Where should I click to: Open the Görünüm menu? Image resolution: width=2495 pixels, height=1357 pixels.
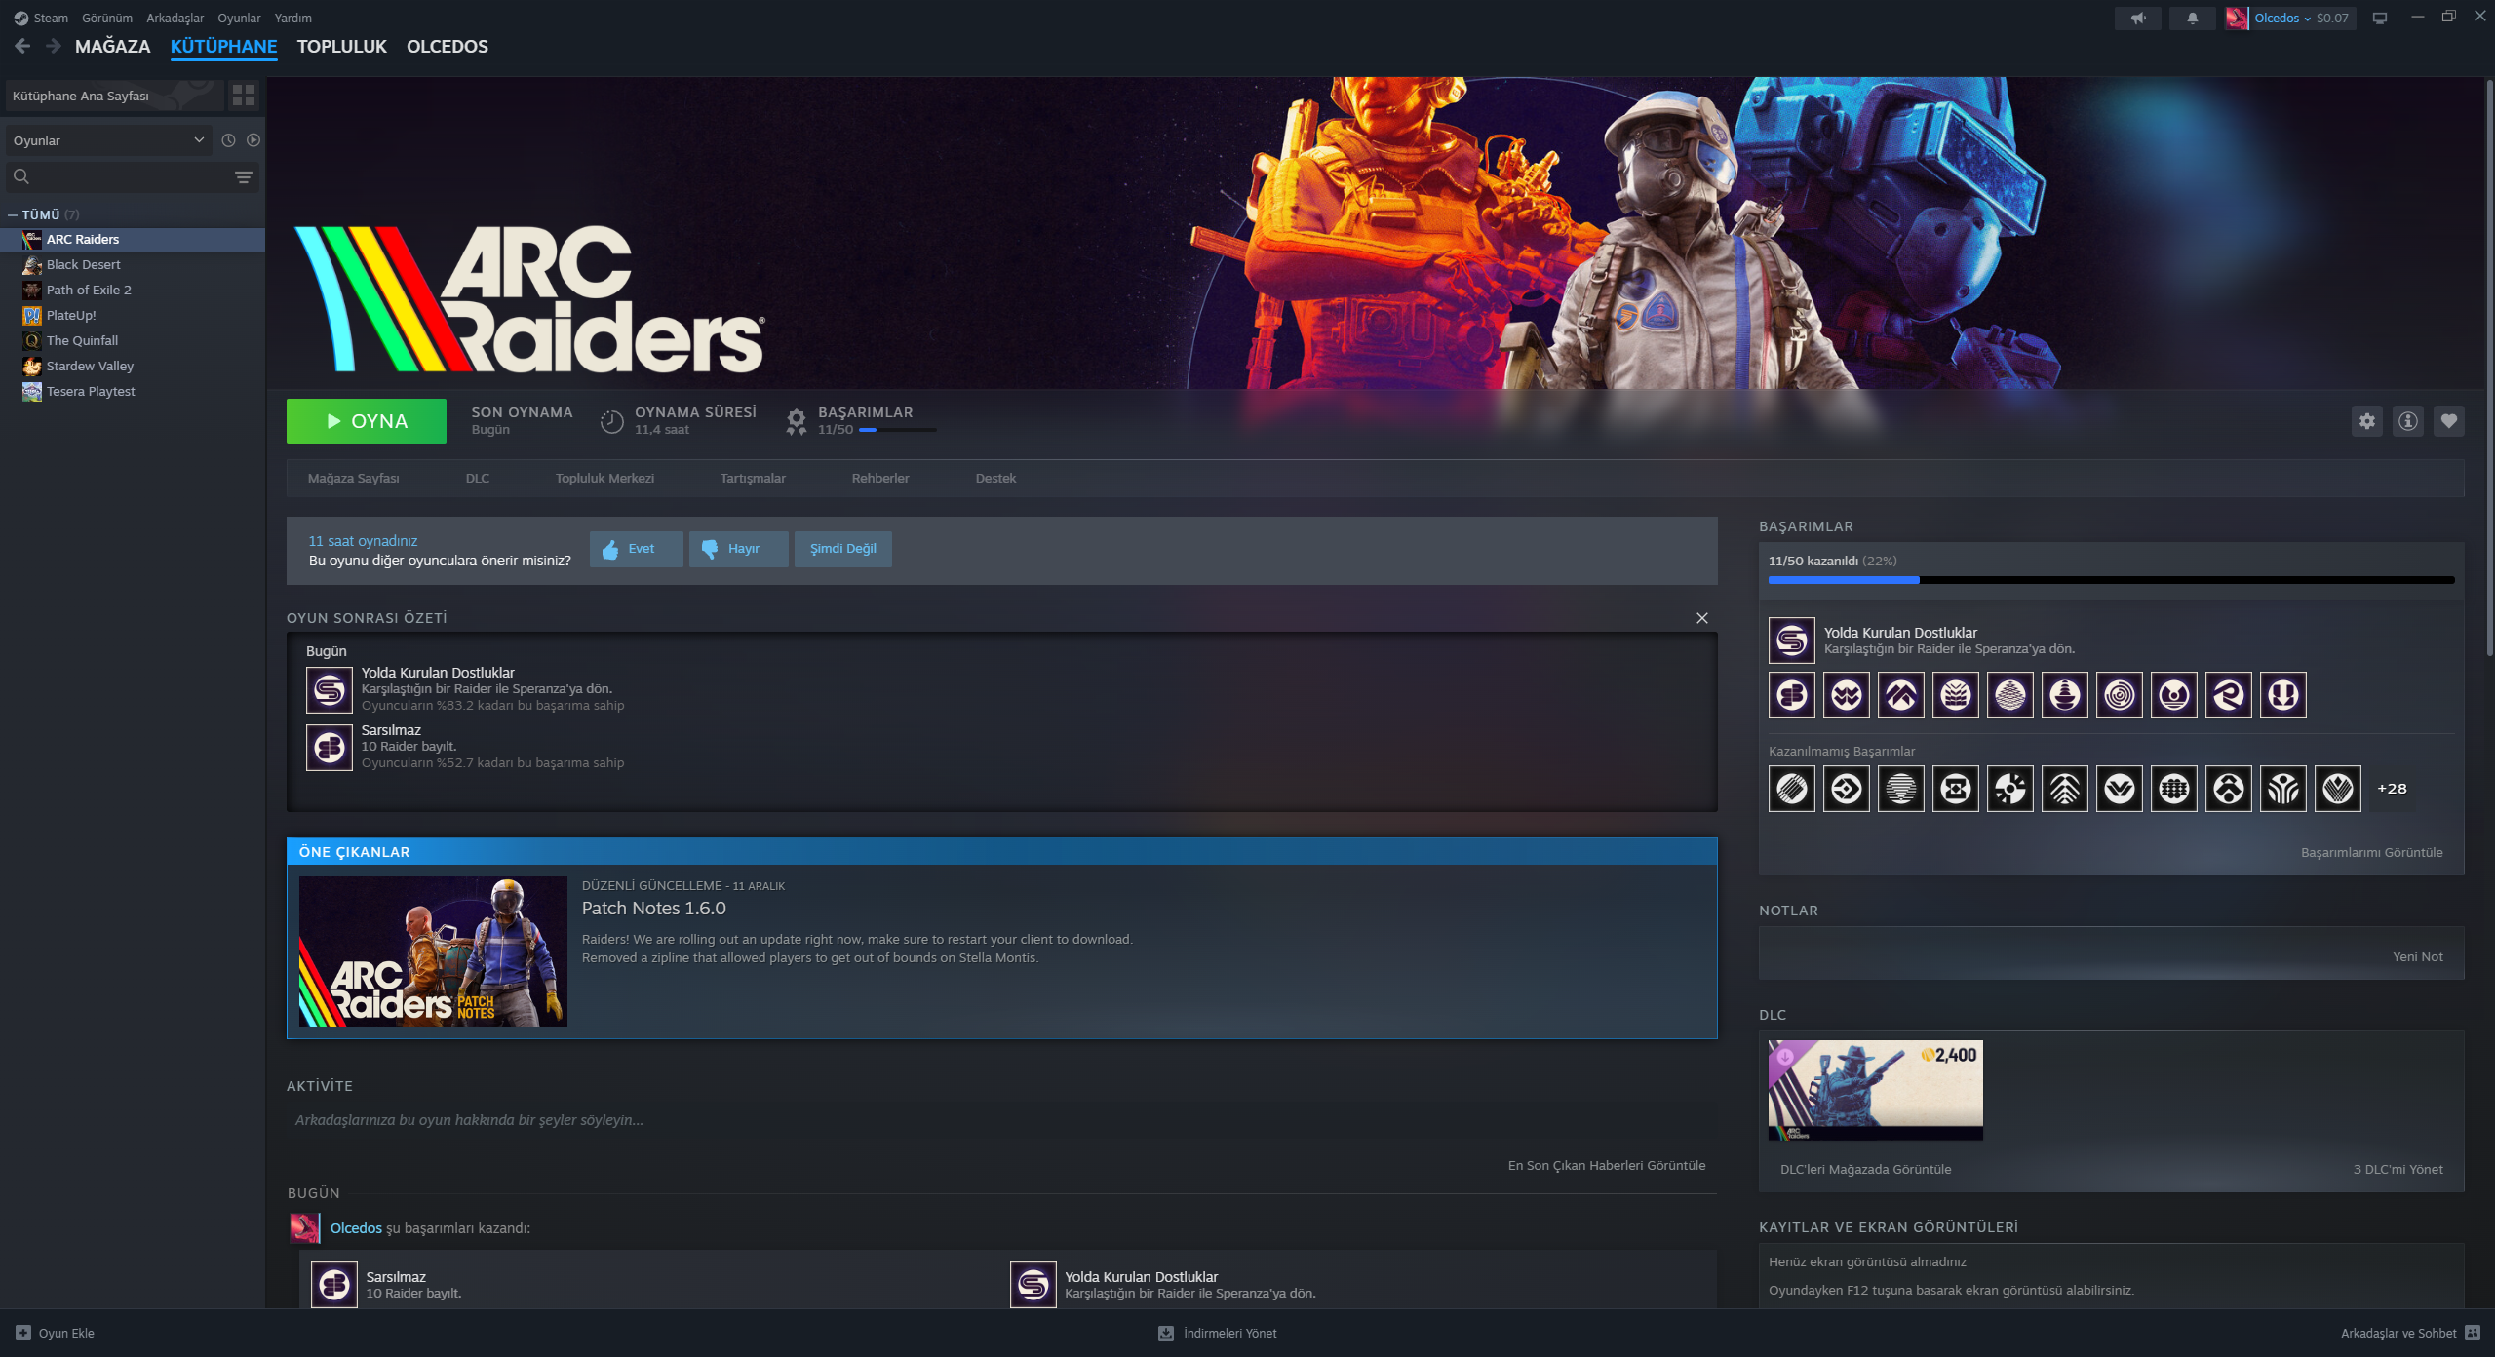tap(106, 18)
